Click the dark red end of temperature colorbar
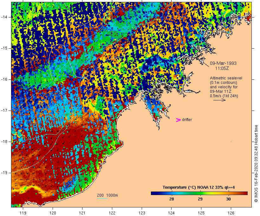260x216 pixels. (x=245, y=193)
